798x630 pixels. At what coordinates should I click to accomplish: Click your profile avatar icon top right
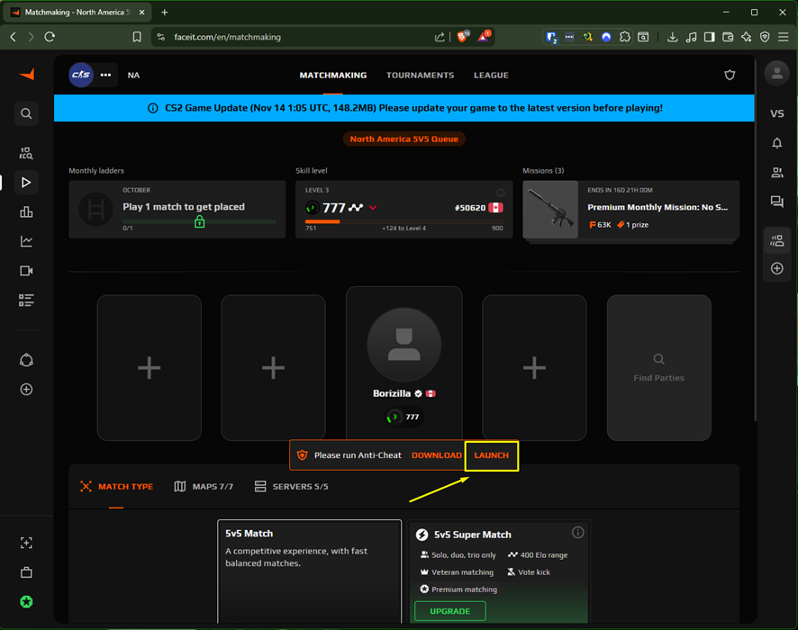point(776,73)
